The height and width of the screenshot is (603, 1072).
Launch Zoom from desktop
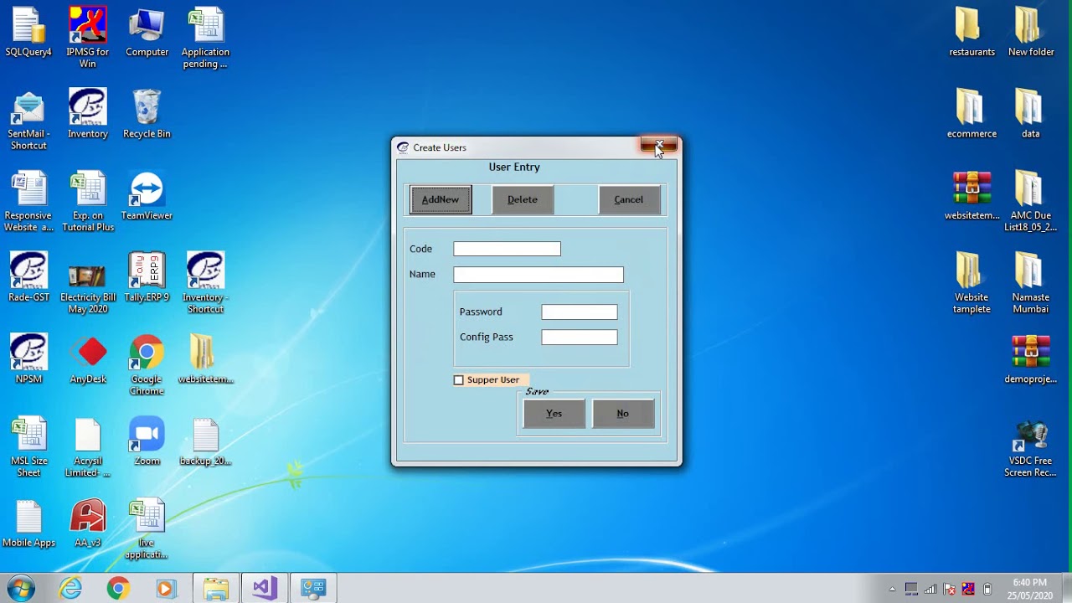147,441
